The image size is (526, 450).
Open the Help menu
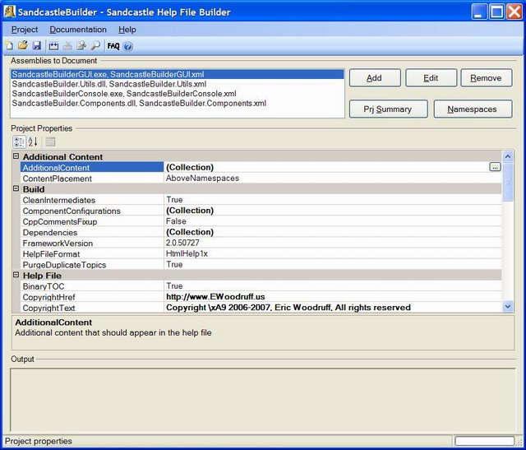pos(127,30)
